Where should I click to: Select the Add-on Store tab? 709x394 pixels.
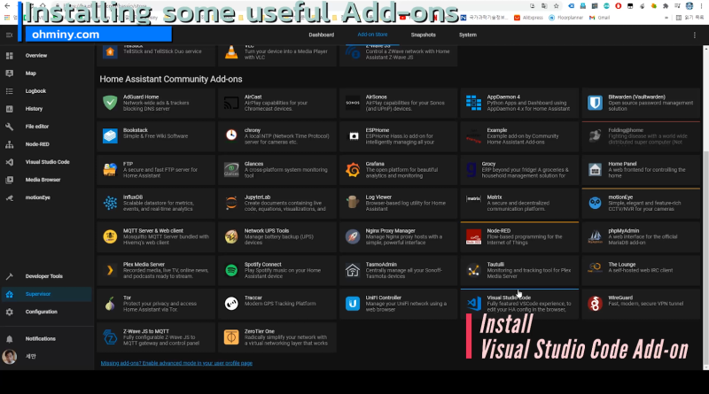click(372, 35)
